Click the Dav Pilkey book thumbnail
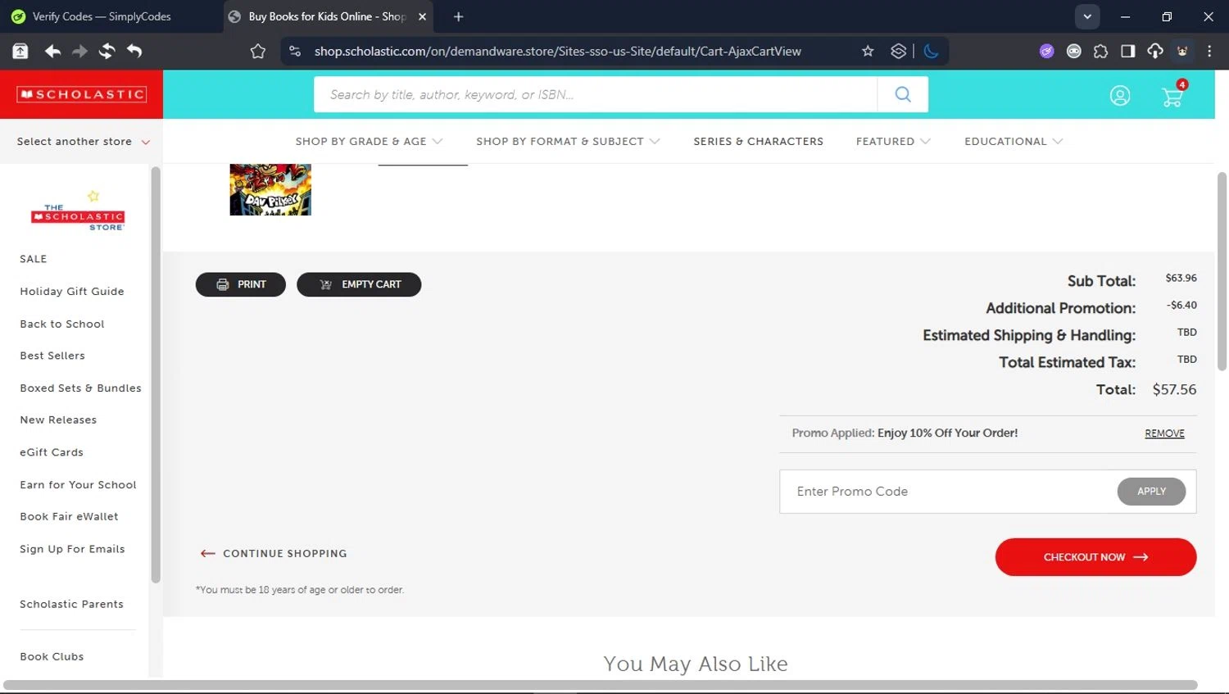This screenshot has height=694, width=1229. [x=270, y=190]
